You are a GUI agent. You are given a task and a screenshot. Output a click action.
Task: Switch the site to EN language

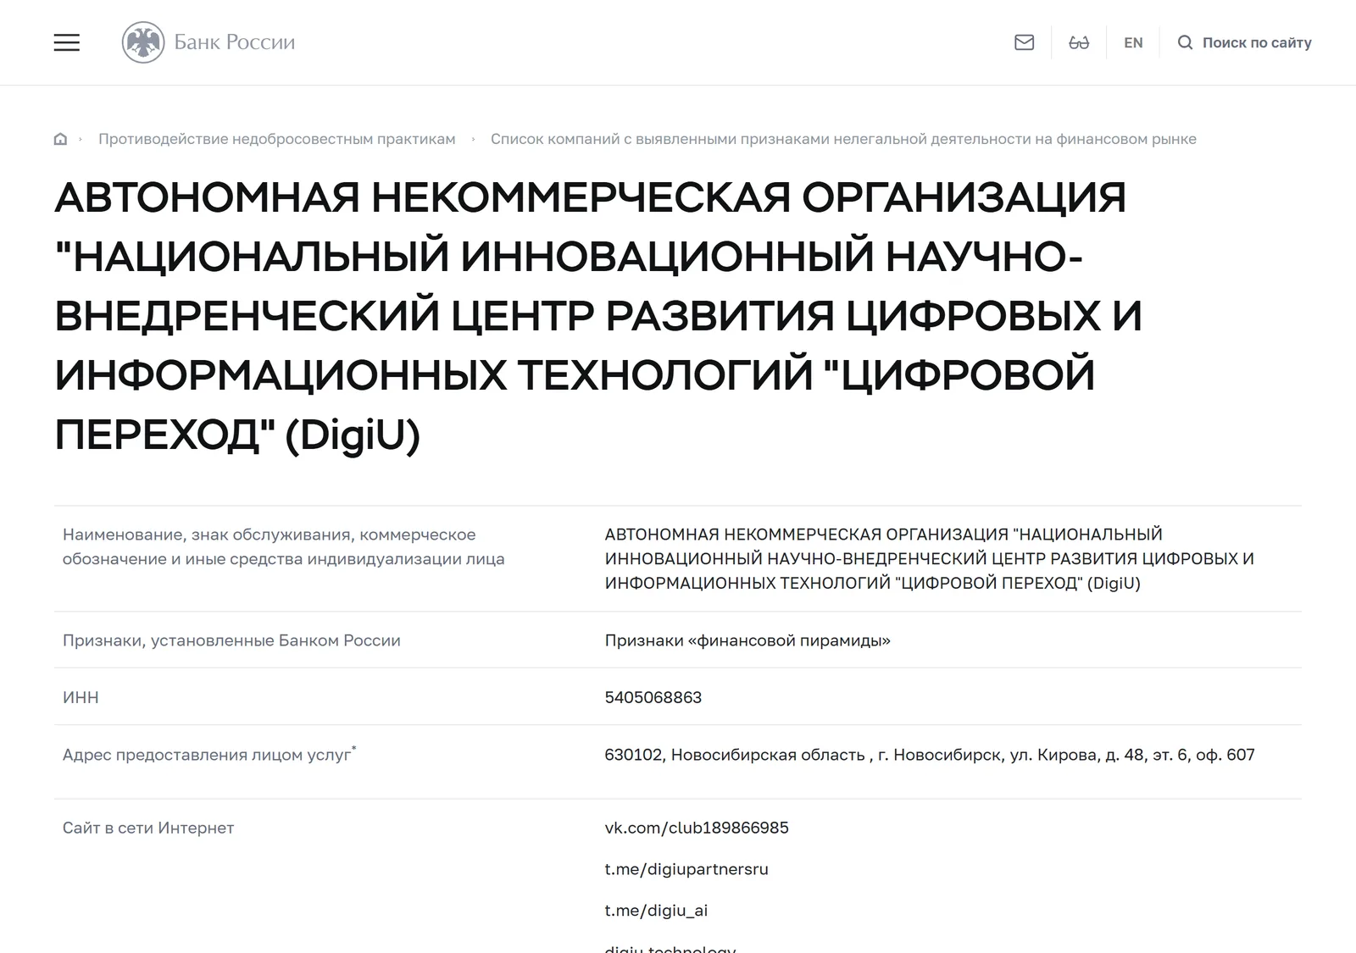pyautogui.click(x=1133, y=42)
